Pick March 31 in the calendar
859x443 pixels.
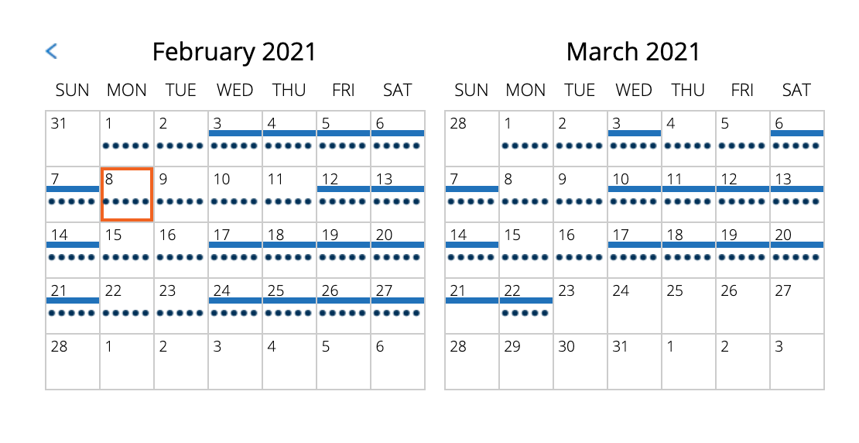[635, 361]
